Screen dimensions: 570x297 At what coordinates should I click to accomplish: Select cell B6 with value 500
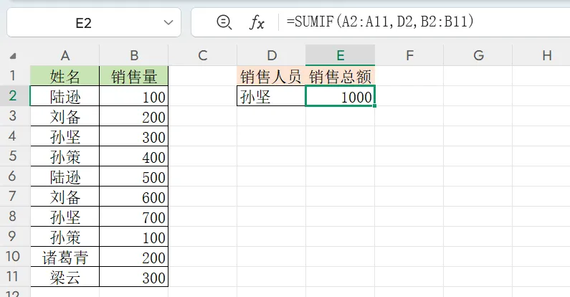click(x=134, y=176)
